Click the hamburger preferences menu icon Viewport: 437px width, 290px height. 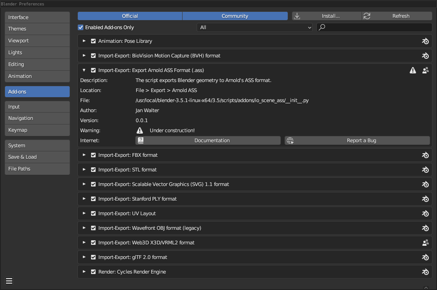pos(9,281)
